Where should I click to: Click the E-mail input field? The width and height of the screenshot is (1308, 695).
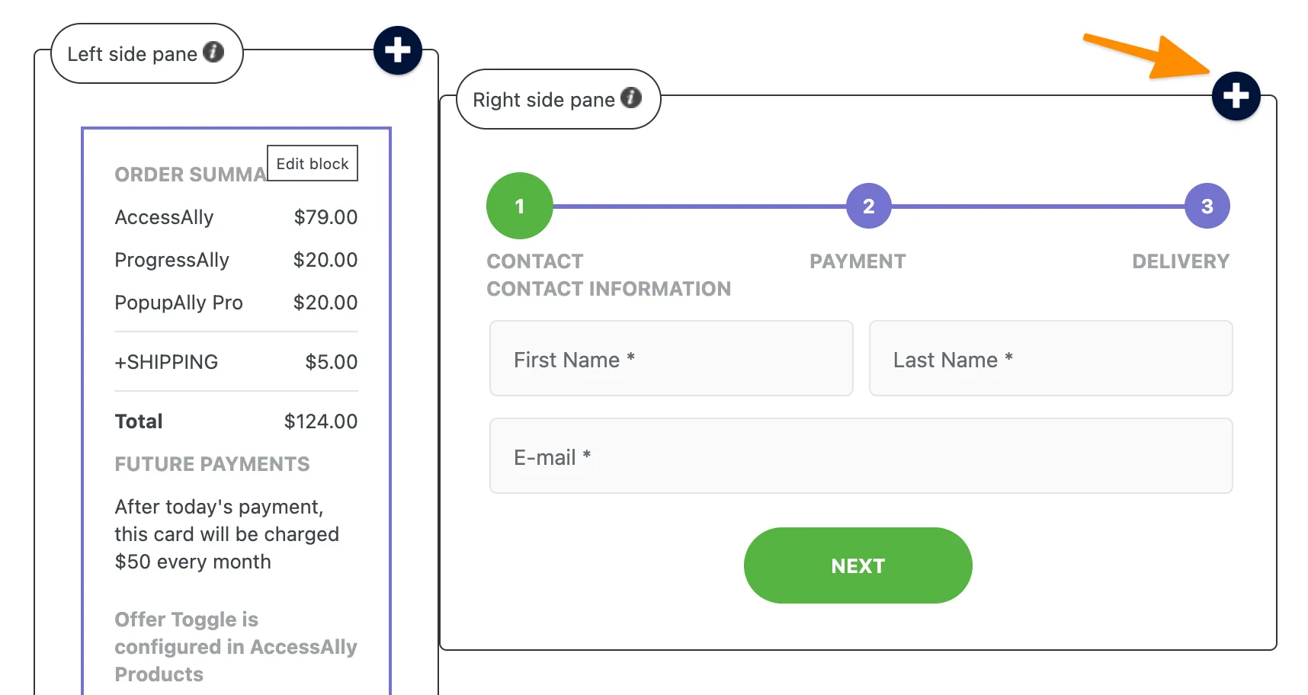pyautogui.click(x=861, y=456)
